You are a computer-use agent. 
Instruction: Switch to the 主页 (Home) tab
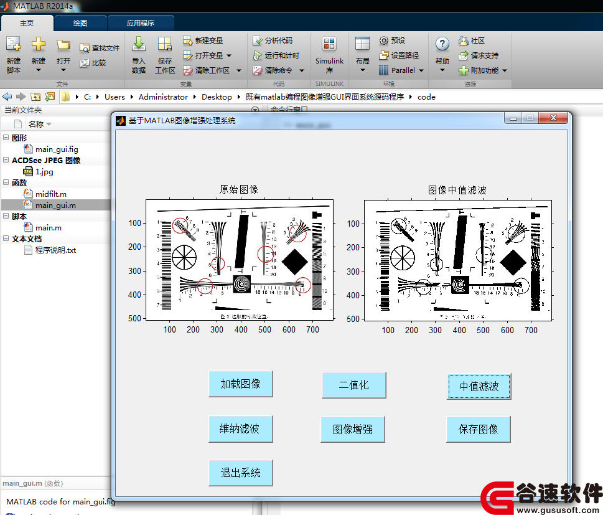pyautogui.click(x=27, y=23)
